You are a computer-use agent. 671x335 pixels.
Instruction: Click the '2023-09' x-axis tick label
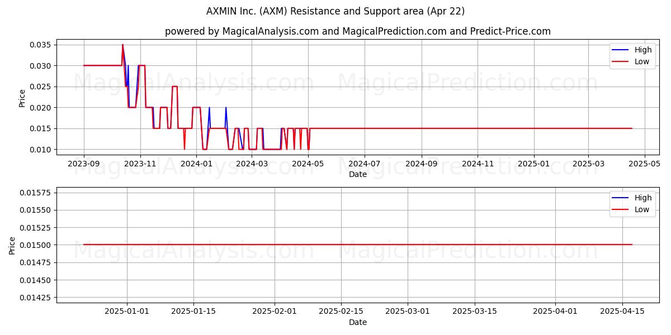coord(84,164)
